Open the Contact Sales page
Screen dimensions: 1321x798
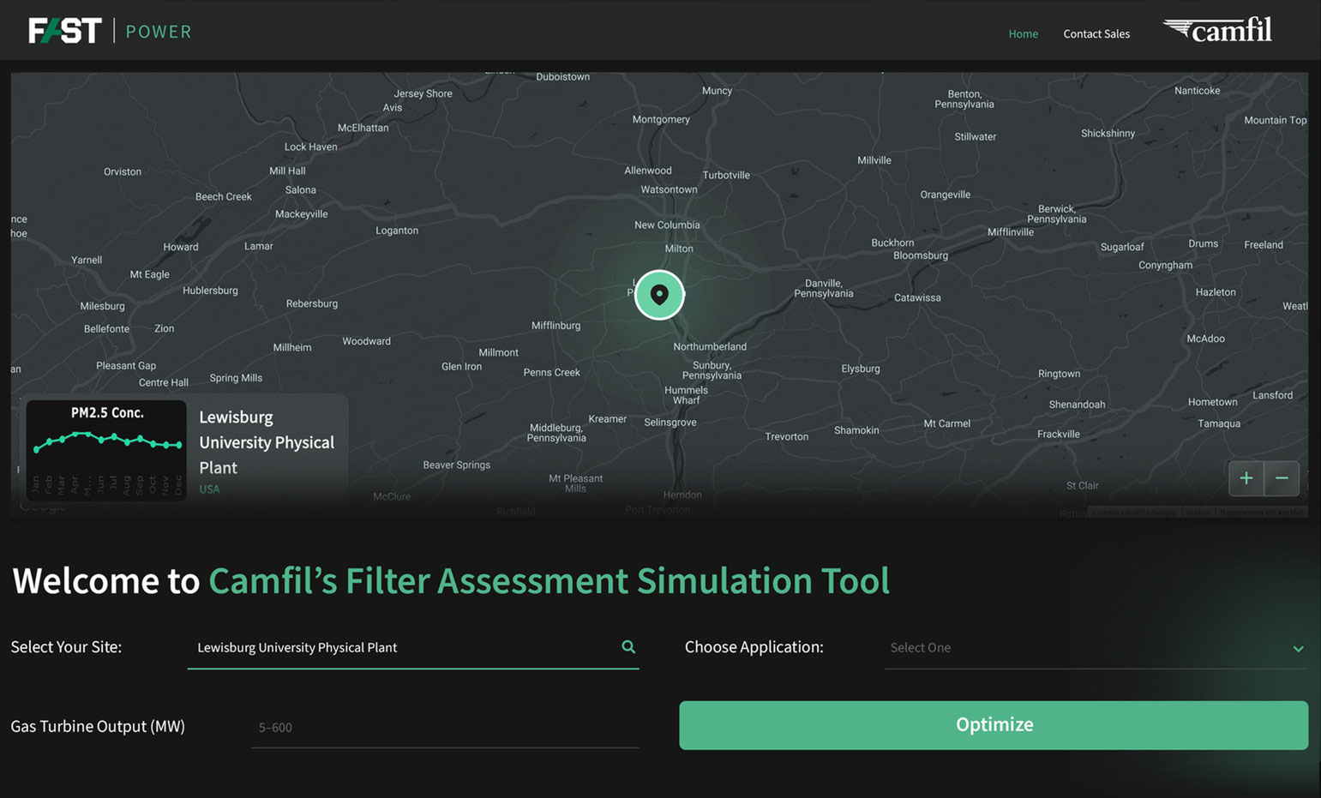point(1096,33)
